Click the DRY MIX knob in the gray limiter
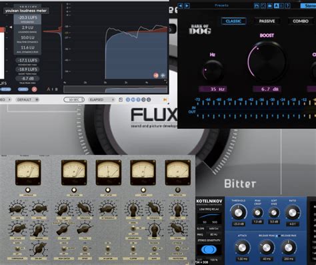The height and width of the screenshot is (265, 316). coord(39,249)
